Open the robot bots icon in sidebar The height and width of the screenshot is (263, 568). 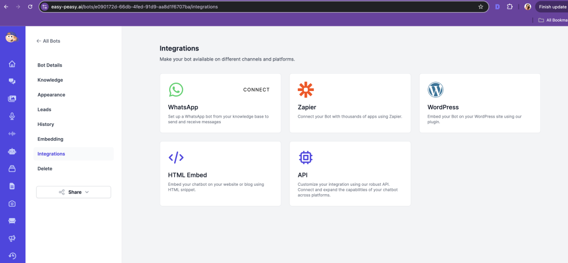click(12, 151)
